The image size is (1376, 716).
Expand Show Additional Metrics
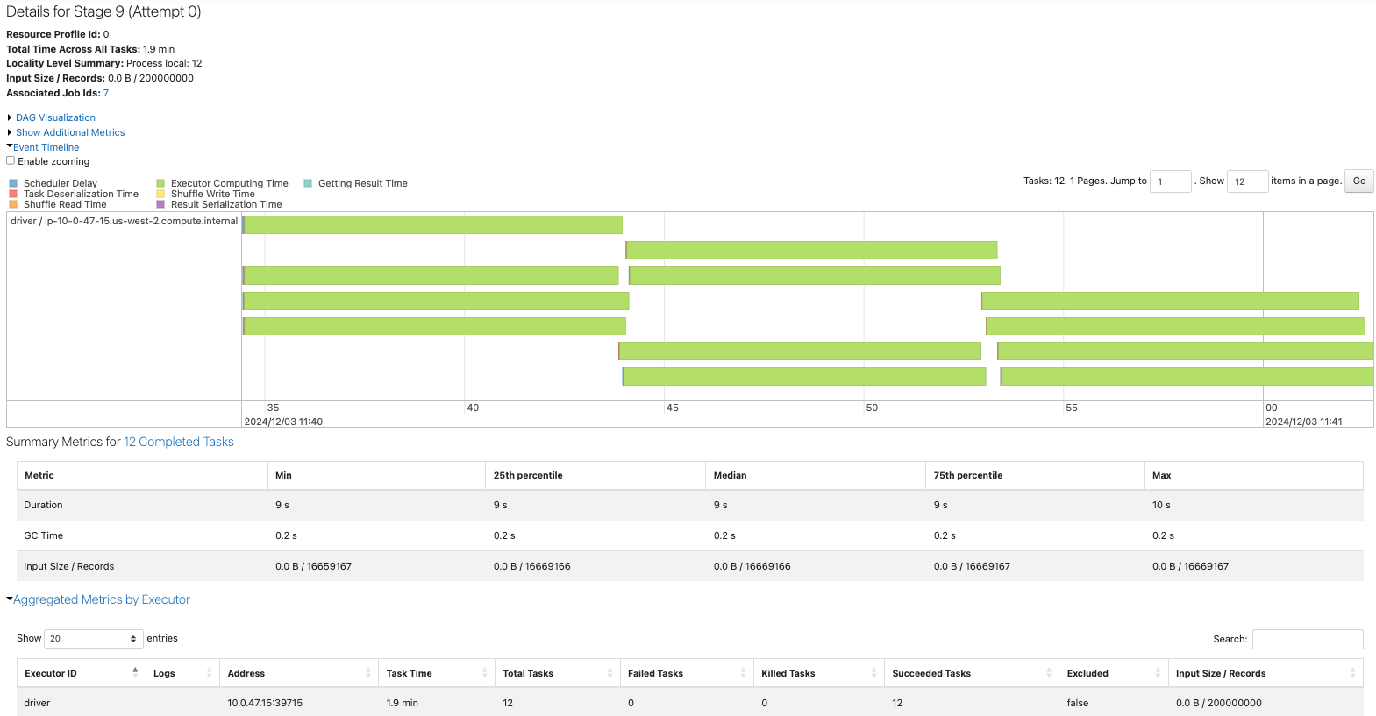point(70,132)
